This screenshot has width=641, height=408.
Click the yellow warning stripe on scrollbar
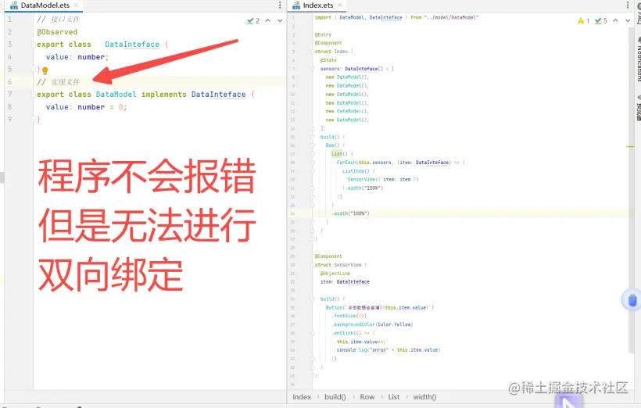(x=630, y=146)
